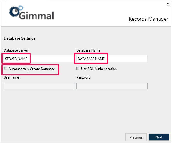The width and height of the screenshot is (172, 144).
Task: Select the Username text box
Action: coord(39,86)
